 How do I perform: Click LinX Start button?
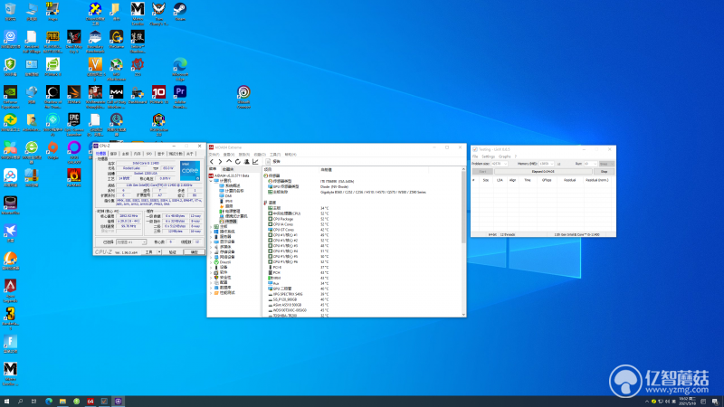pos(482,172)
